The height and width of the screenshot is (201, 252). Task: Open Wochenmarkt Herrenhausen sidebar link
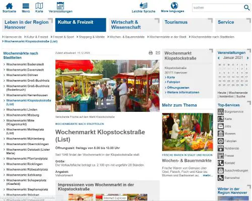point(27,95)
